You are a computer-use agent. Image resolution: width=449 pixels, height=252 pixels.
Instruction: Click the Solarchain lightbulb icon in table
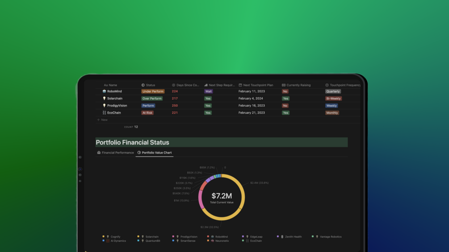(104, 98)
